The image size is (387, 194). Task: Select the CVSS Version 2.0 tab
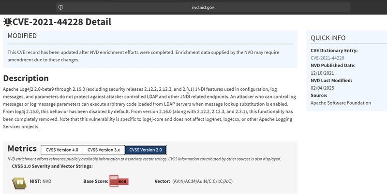click(146, 150)
